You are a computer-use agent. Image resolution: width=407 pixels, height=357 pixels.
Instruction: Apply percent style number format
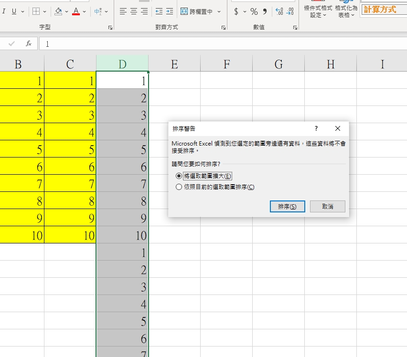tap(254, 11)
